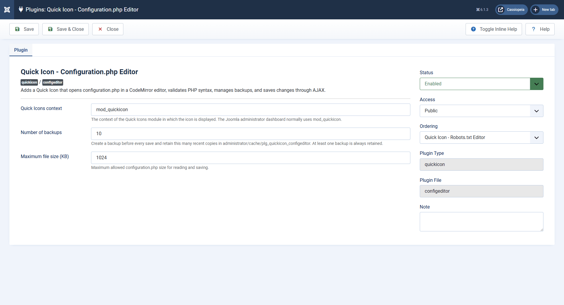Open the Ordering dropdown list

click(x=481, y=138)
